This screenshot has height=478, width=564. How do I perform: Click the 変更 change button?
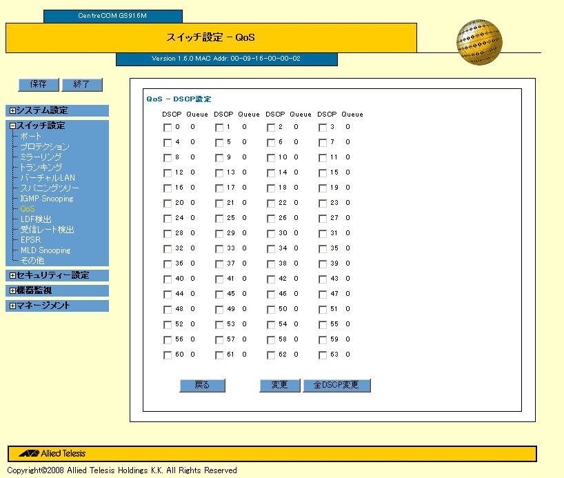pyautogui.click(x=279, y=386)
